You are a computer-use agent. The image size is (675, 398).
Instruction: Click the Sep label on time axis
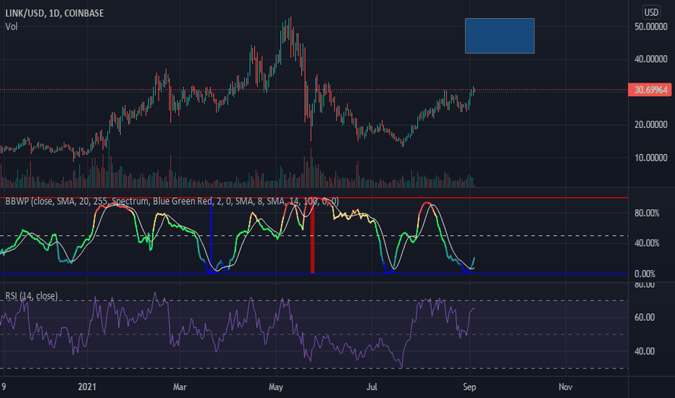tap(469, 387)
